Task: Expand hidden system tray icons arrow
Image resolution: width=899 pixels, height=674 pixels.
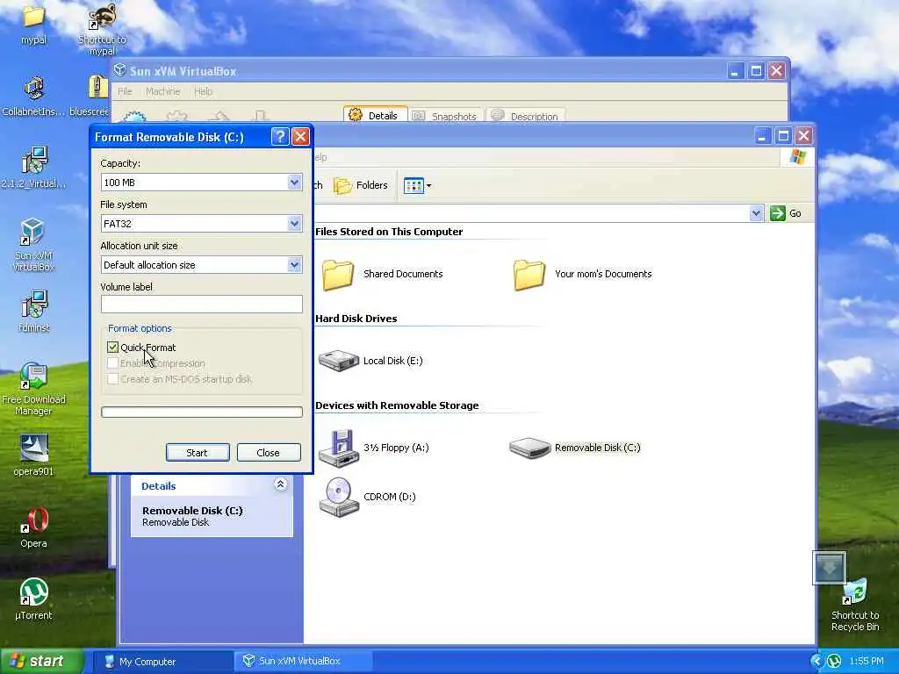Action: [816, 661]
